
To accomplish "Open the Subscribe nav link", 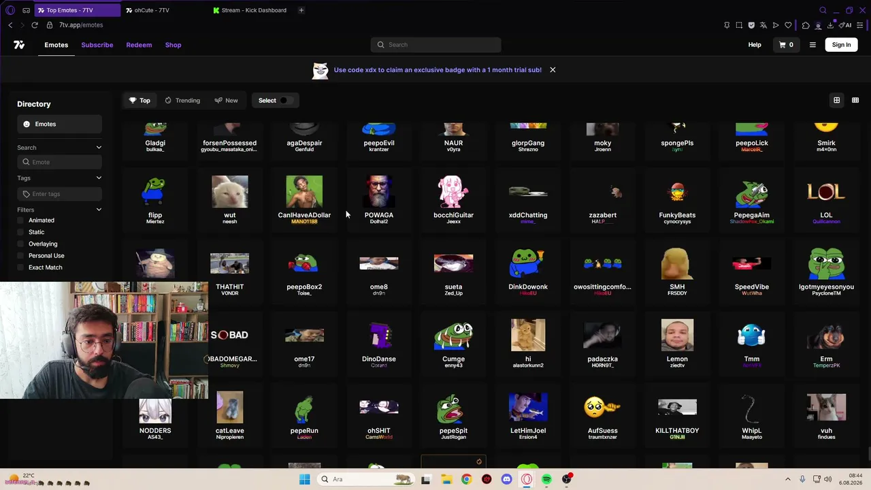I will pos(97,45).
